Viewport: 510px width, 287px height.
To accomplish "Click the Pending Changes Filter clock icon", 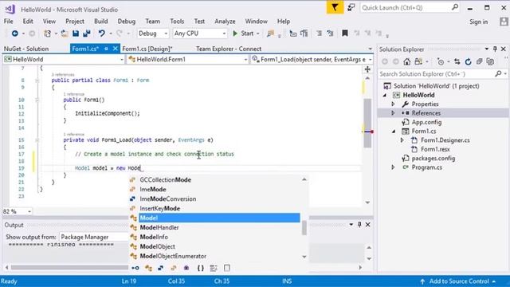I will (441, 61).
